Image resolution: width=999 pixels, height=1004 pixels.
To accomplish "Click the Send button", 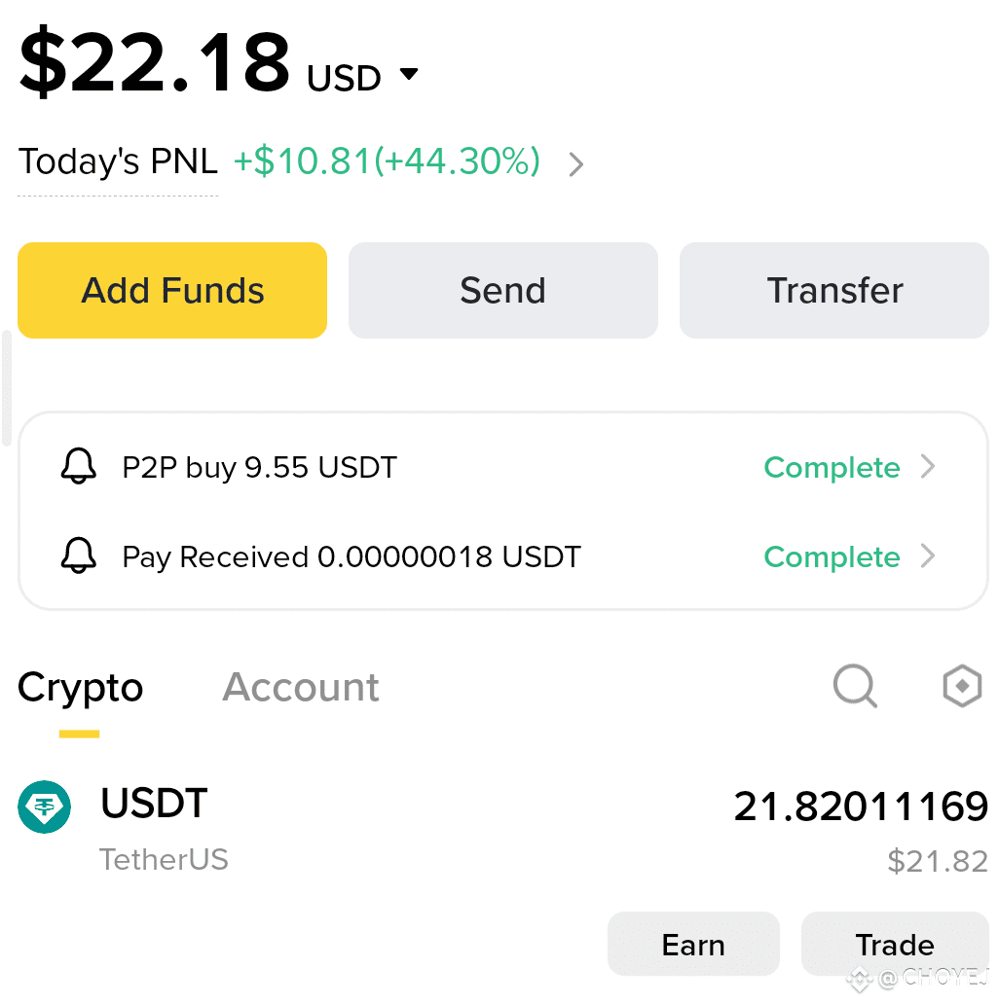I will click(503, 290).
